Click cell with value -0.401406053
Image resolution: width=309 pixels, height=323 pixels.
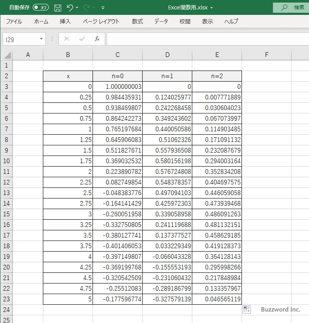click(118, 246)
